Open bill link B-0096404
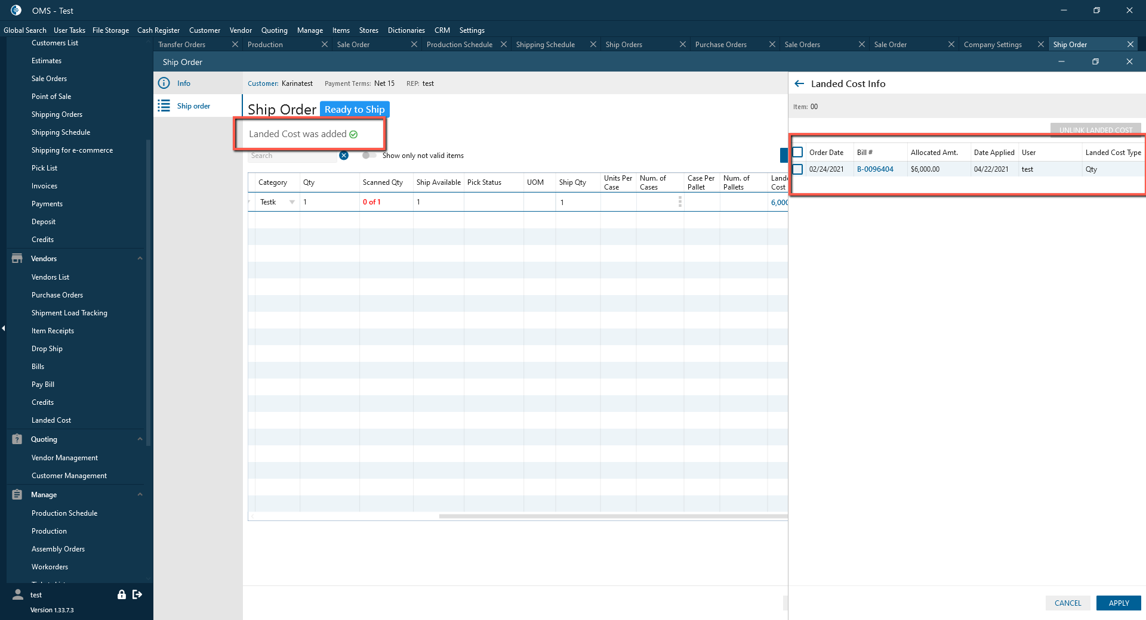This screenshot has height=620, width=1146. pyautogui.click(x=875, y=169)
